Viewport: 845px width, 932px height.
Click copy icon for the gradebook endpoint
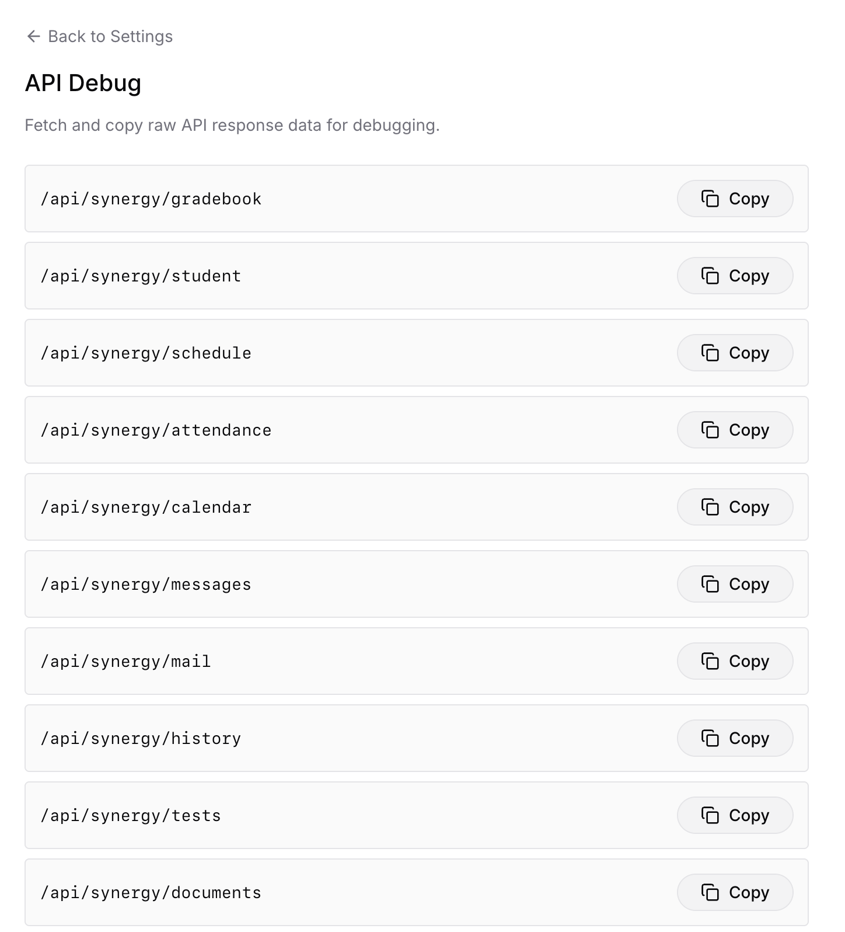pyautogui.click(x=710, y=199)
